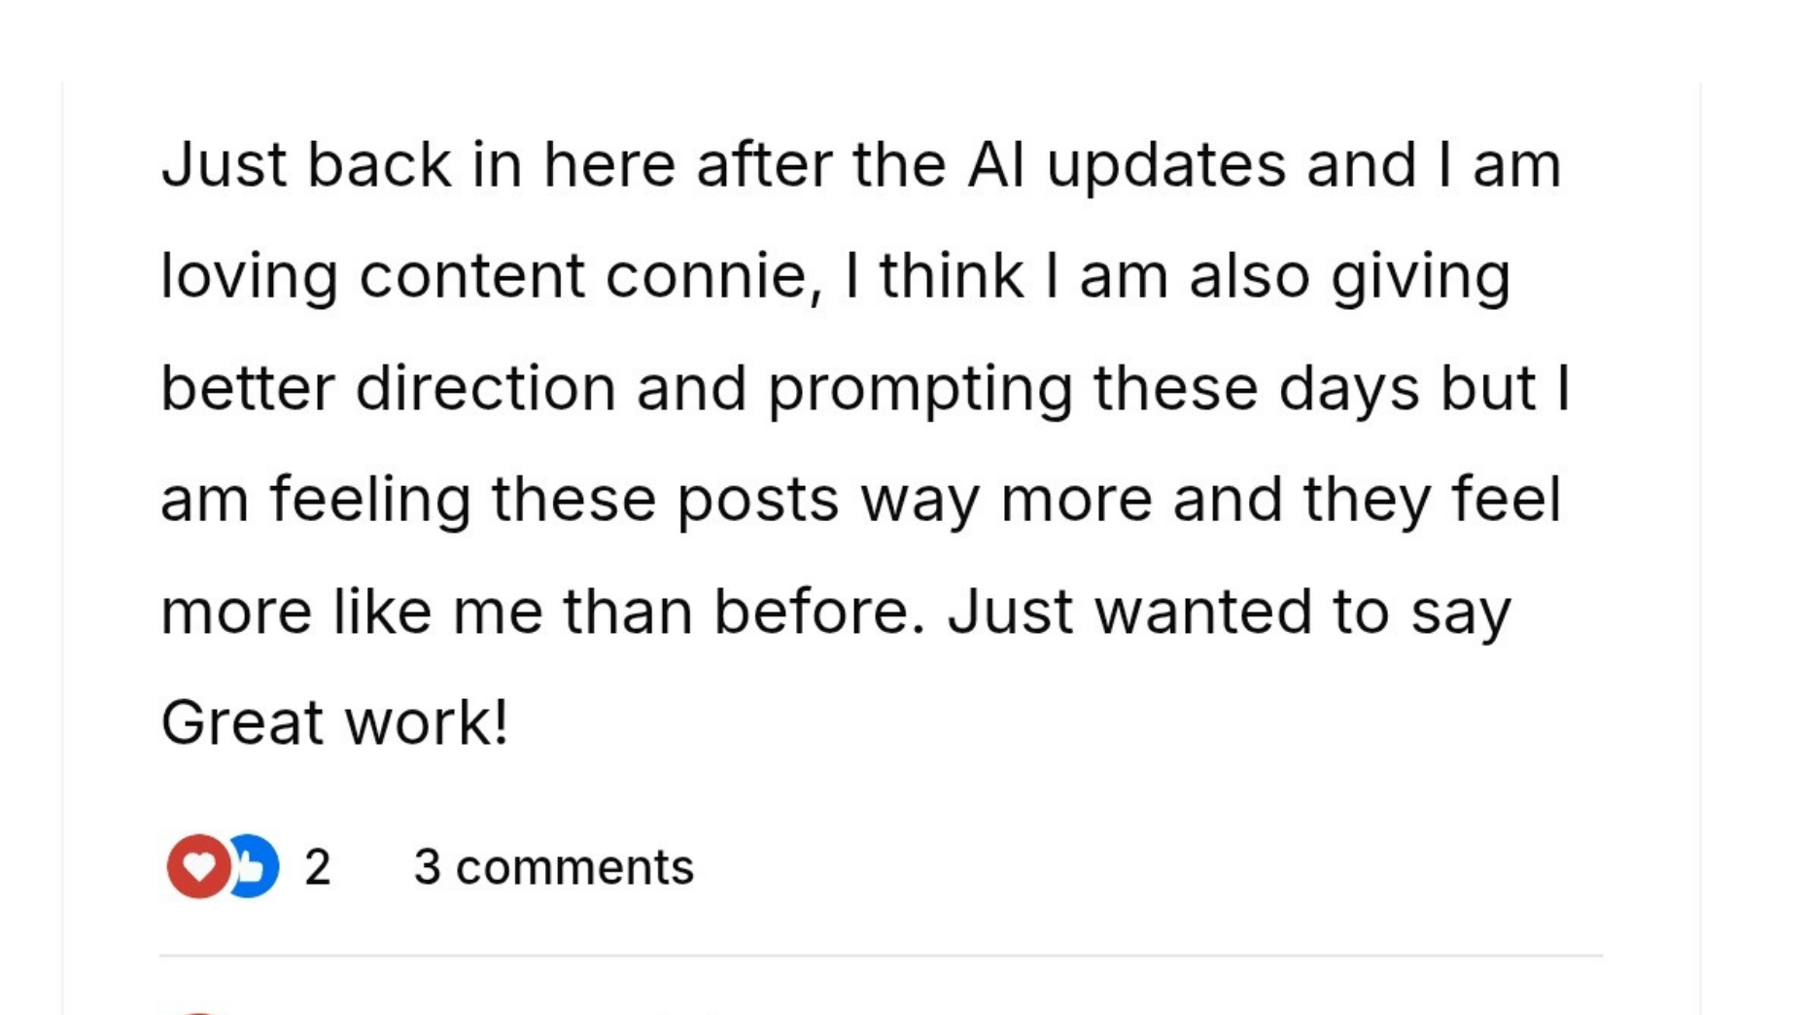The image size is (1804, 1015).
Task: Click the word "giving" in second line
Action: click(1420, 278)
